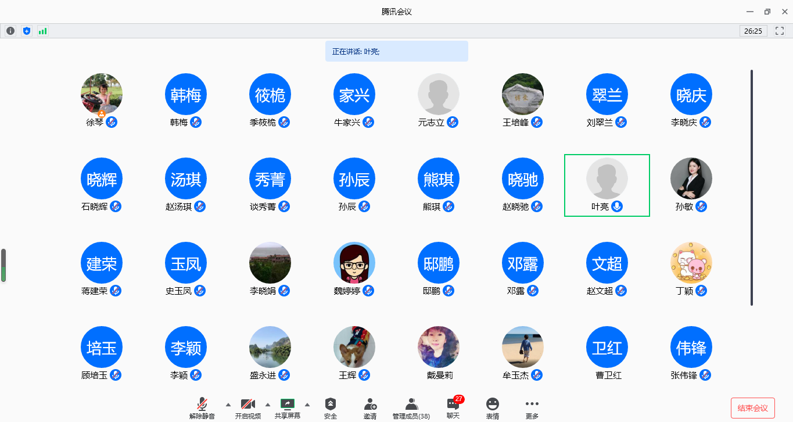The width and height of the screenshot is (793, 422).
Task: Click the blue security shield icon
Action: 26,31
